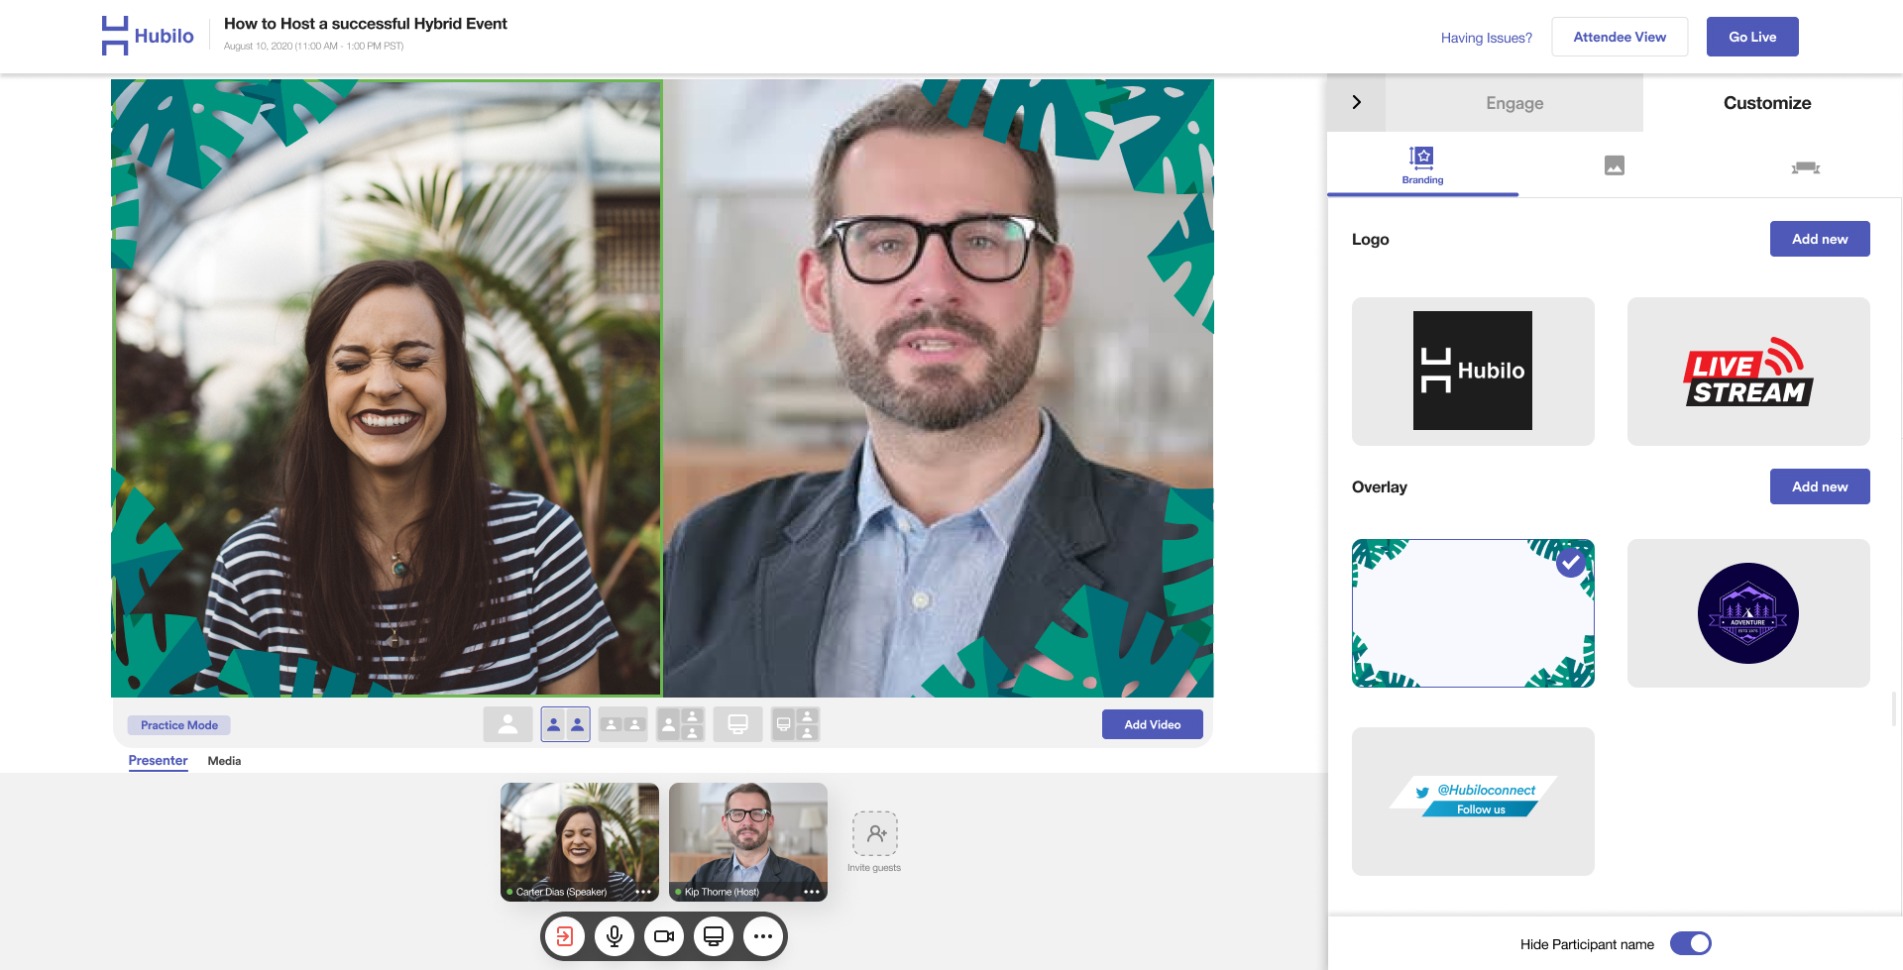1903x970 pixels.
Task: Click the Go Live button
Action: (x=1752, y=37)
